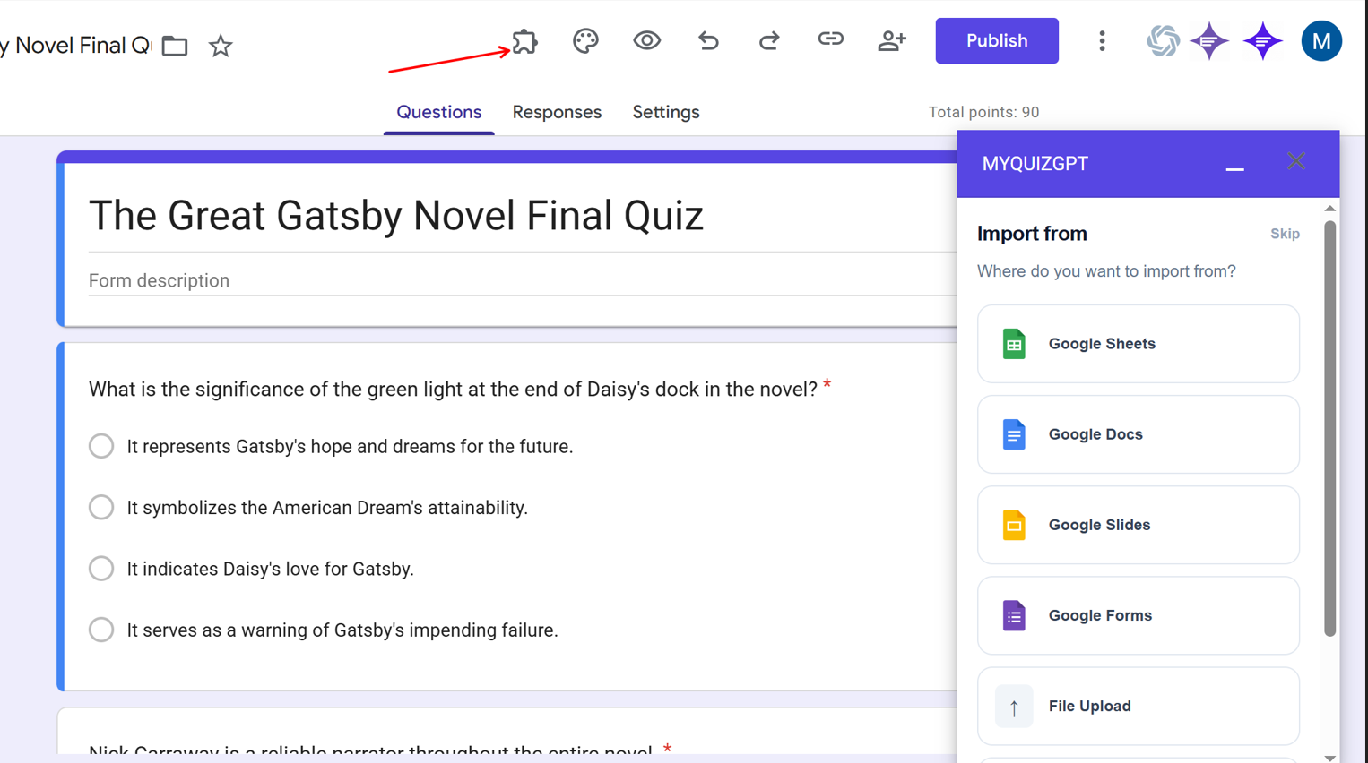Select 'It represents Gatsby's hope and dreams' option
This screenshot has height=763, width=1368.
click(101, 446)
